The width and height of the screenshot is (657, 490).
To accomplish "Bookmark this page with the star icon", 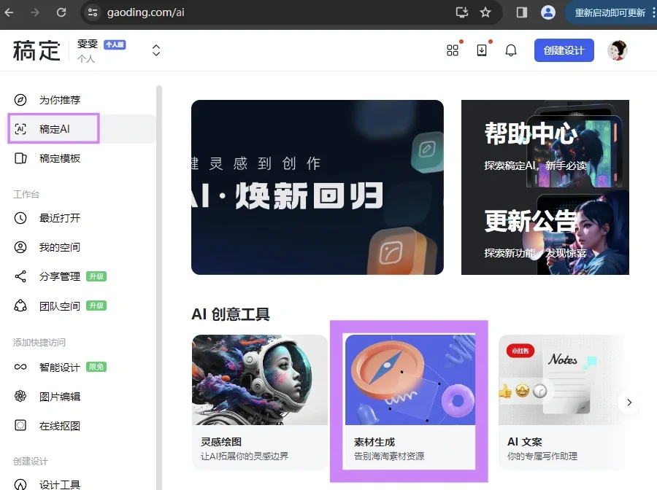I will 485,12.
